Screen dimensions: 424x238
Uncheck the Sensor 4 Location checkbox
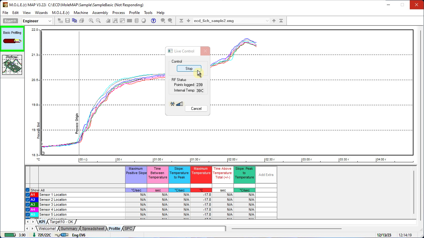point(28,209)
